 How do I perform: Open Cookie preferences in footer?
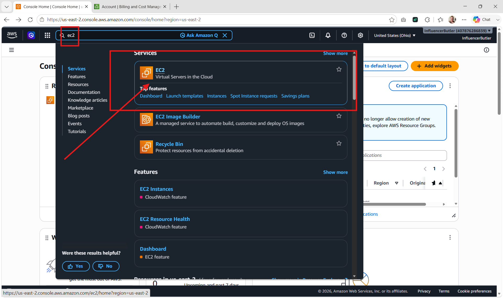pyautogui.click(x=474, y=291)
